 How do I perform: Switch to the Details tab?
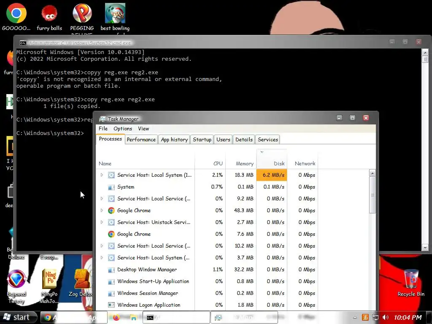pos(244,140)
